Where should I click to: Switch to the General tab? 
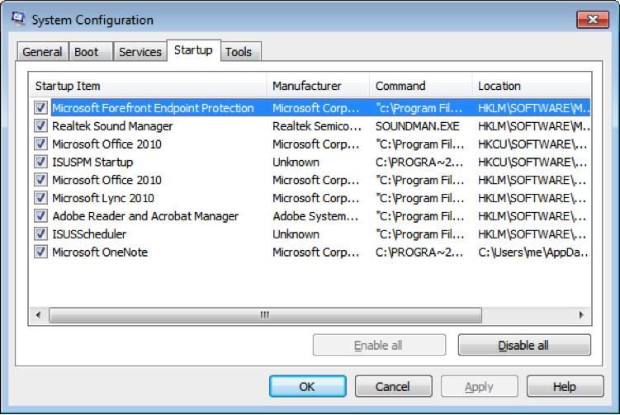(x=42, y=52)
